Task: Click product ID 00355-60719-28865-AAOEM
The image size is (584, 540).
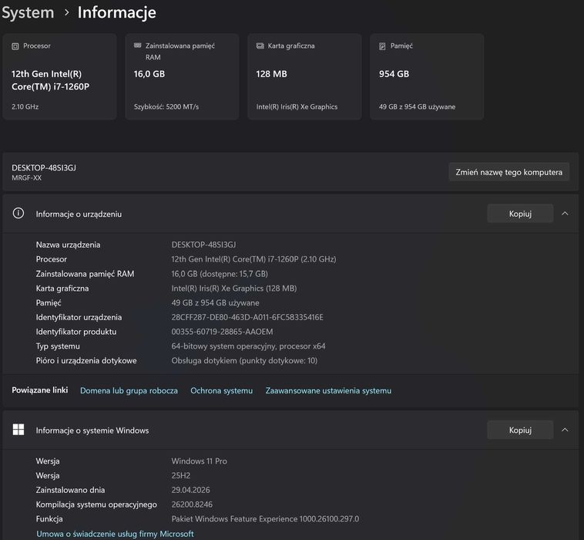Action: 222,332
